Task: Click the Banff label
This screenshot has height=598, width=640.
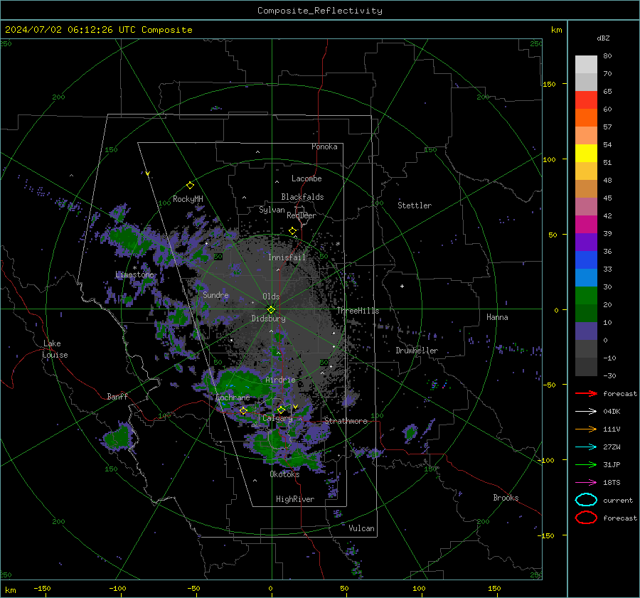Action: coord(117,396)
